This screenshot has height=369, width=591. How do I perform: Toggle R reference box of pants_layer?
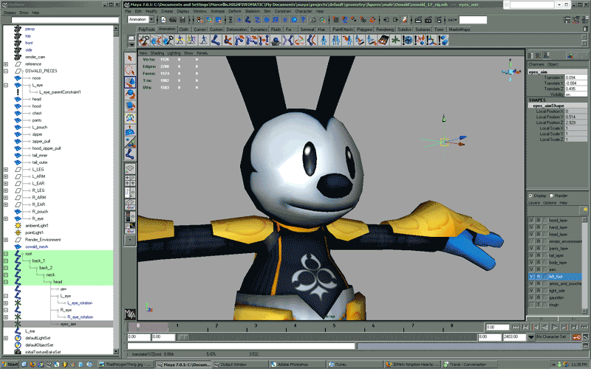point(539,249)
